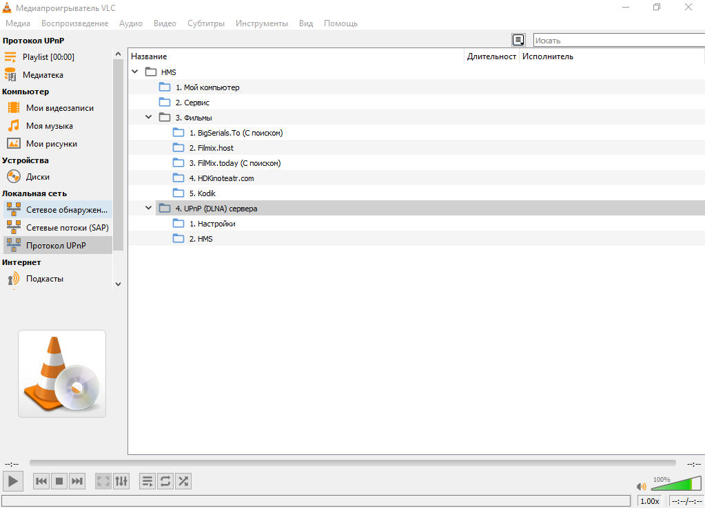Open the Помощь menu
The image size is (705, 508).
(341, 23)
